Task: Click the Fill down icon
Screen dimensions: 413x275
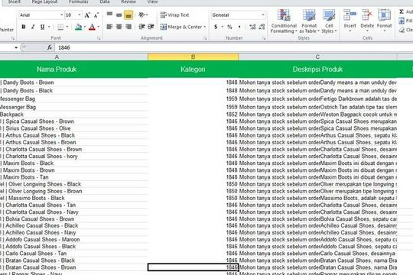Action: pyautogui.click(x=402, y=21)
